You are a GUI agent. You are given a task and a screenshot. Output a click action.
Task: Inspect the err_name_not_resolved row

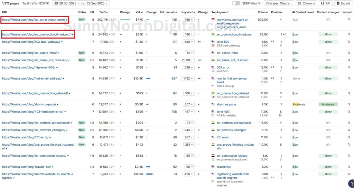point(349,60)
